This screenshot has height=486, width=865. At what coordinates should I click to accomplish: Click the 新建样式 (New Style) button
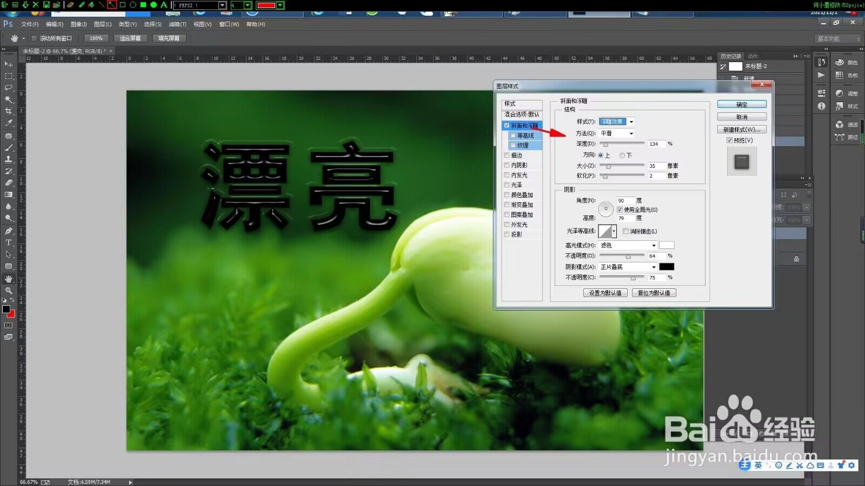(x=742, y=130)
